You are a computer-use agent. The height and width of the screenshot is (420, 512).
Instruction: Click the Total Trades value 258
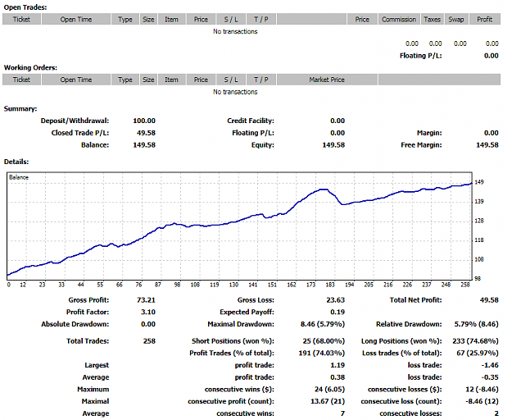pos(149,341)
